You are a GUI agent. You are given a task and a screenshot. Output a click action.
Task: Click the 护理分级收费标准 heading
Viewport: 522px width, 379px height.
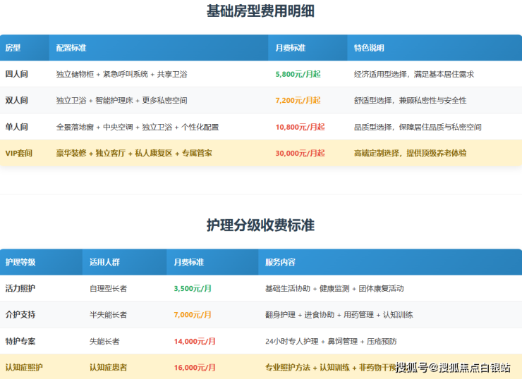260,225
